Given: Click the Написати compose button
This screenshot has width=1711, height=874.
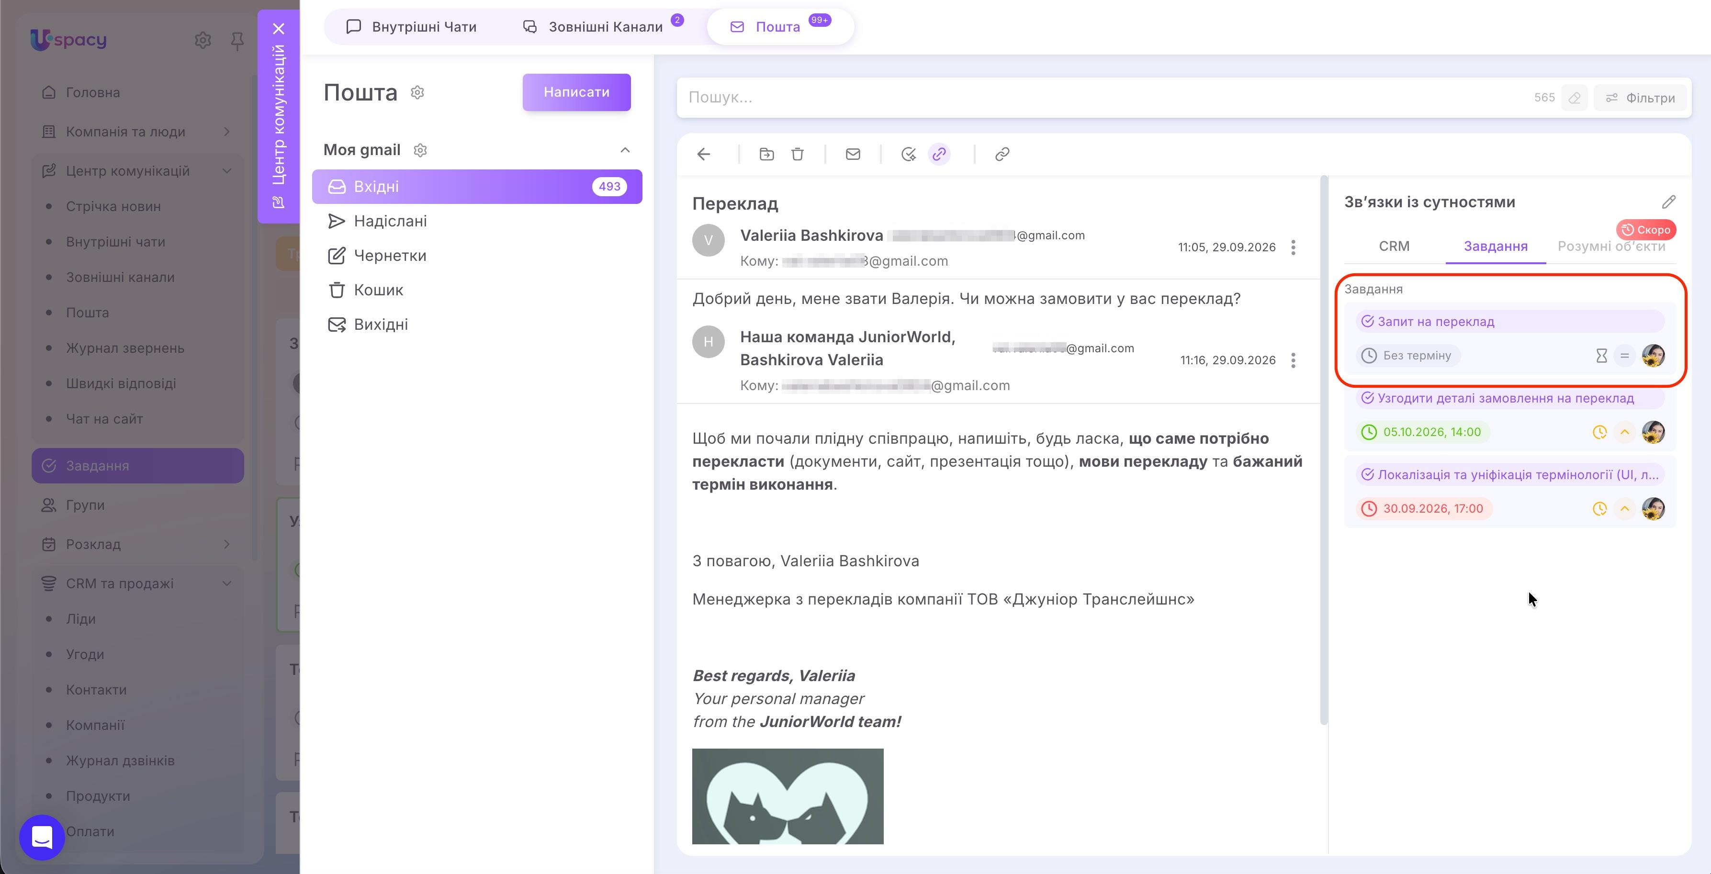Looking at the screenshot, I should [x=576, y=92].
